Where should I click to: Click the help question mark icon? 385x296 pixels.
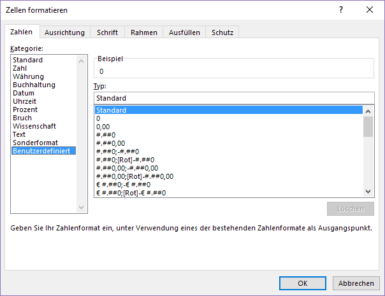(341, 10)
